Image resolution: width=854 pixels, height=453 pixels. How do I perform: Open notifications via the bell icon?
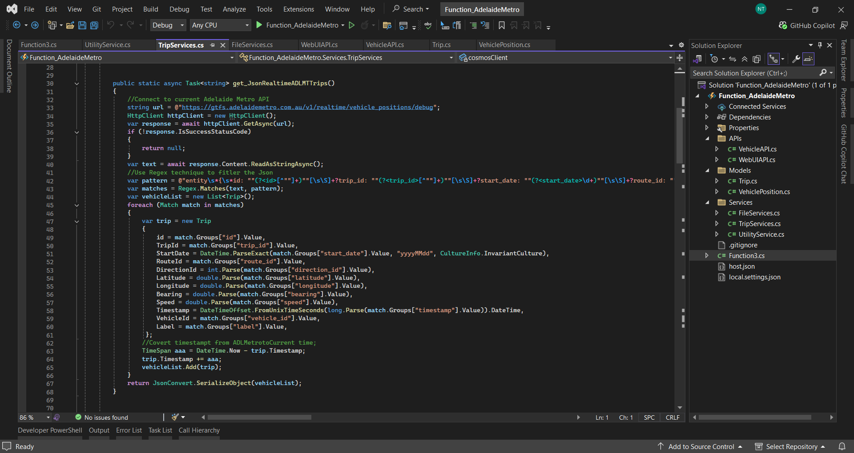tap(842, 446)
